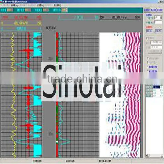
Task: Click the 1000 depth label
Action: (50, 59)
